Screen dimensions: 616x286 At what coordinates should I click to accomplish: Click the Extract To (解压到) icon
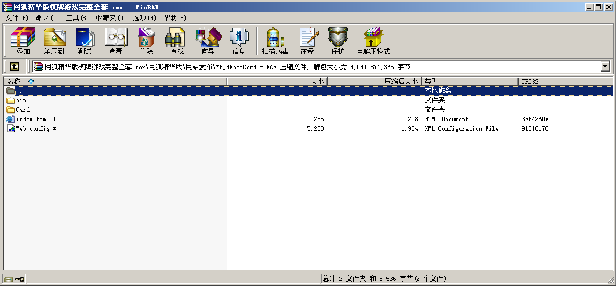[54, 41]
